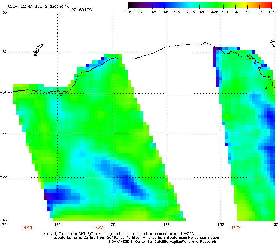Click the -0.35 colorbar label
Screen dimensions: 278x244
(213, 12)
